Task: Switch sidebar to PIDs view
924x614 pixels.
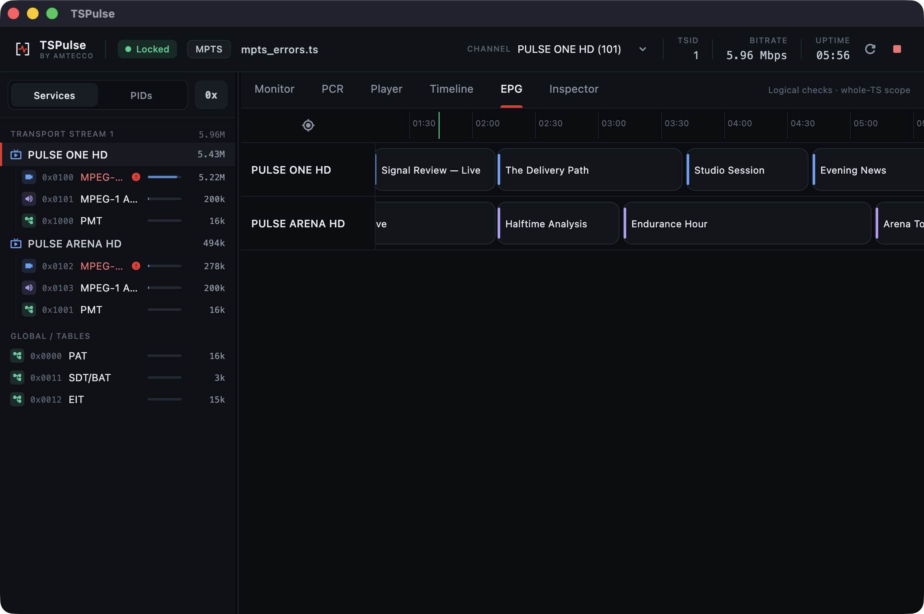Action: 141,95
